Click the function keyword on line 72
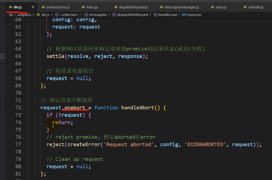The height and width of the screenshot is (180, 272). [106, 108]
